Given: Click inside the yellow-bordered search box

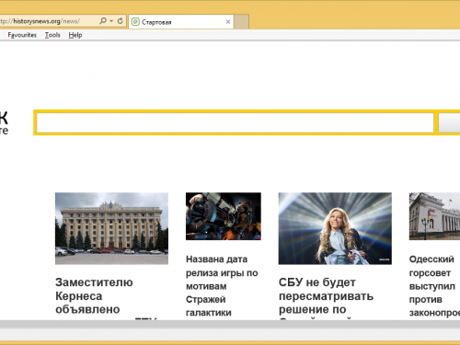Looking at the screenshot, I should tap(236, 122).
